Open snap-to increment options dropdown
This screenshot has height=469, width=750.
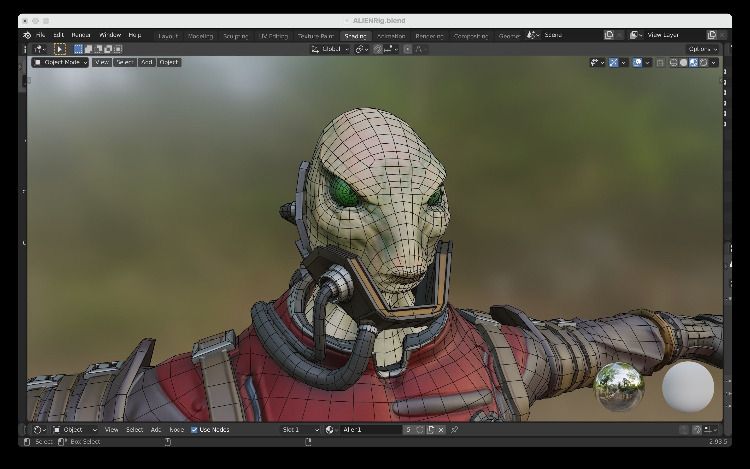[391, 49]
